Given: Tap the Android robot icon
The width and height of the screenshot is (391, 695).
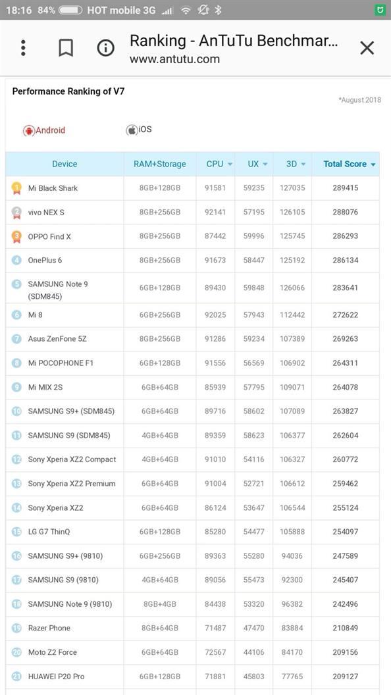Looking at the screenshot, I should coord(29,131).
